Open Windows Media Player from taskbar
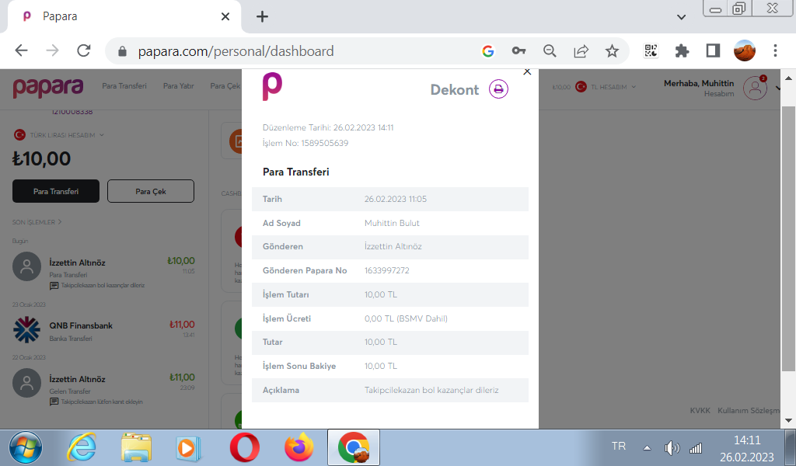 188,447
